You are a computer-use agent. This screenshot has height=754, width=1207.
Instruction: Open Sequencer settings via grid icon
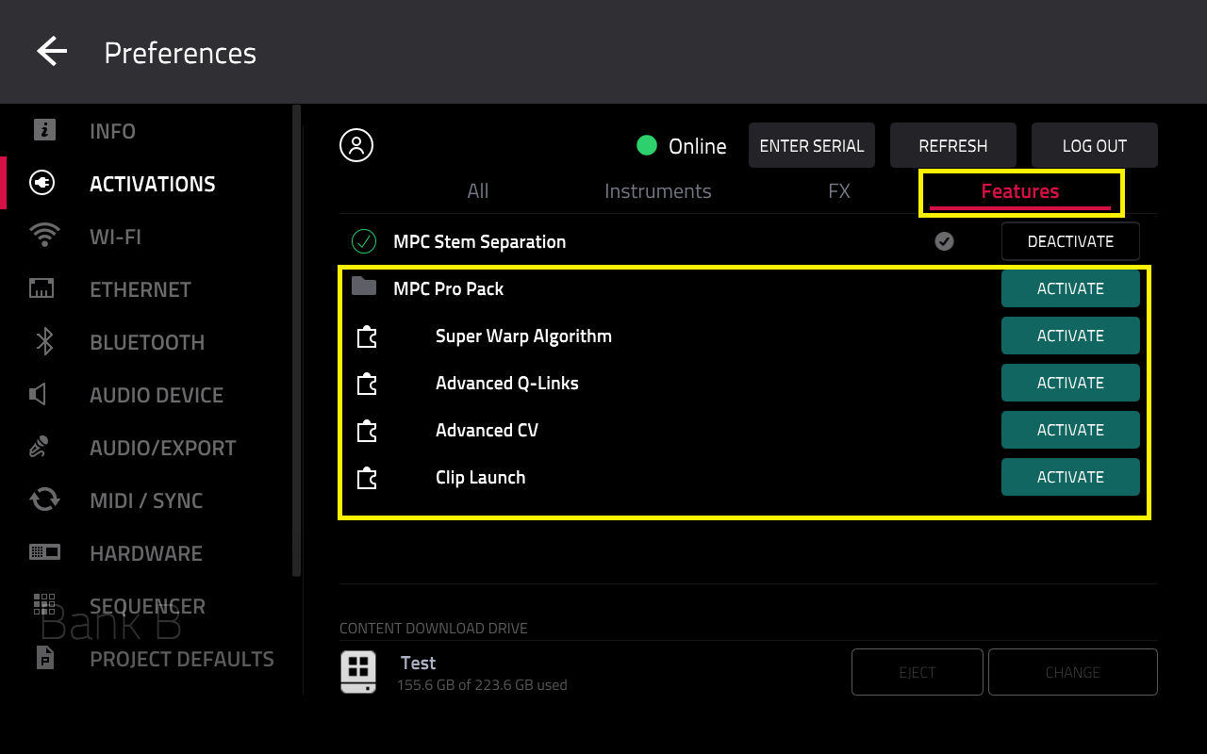click(44, 605)
